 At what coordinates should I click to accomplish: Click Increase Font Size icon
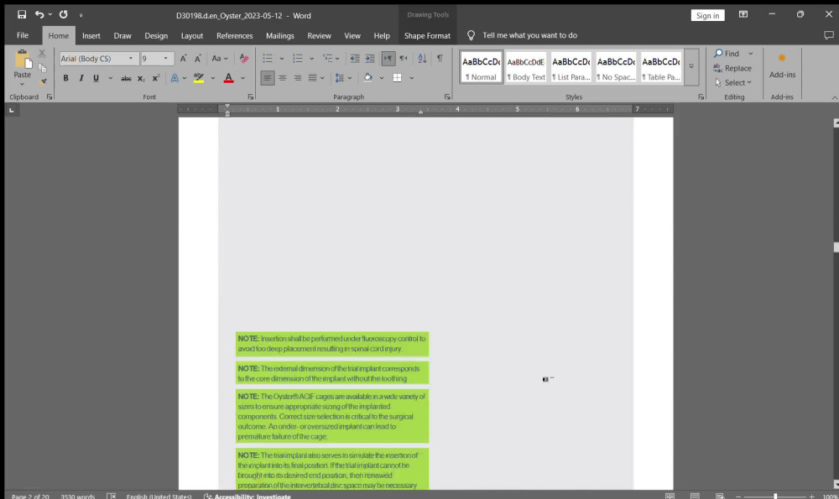[183, 59]
